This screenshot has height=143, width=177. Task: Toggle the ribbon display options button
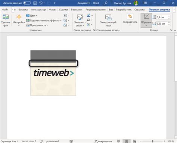[x=145, y=3]
